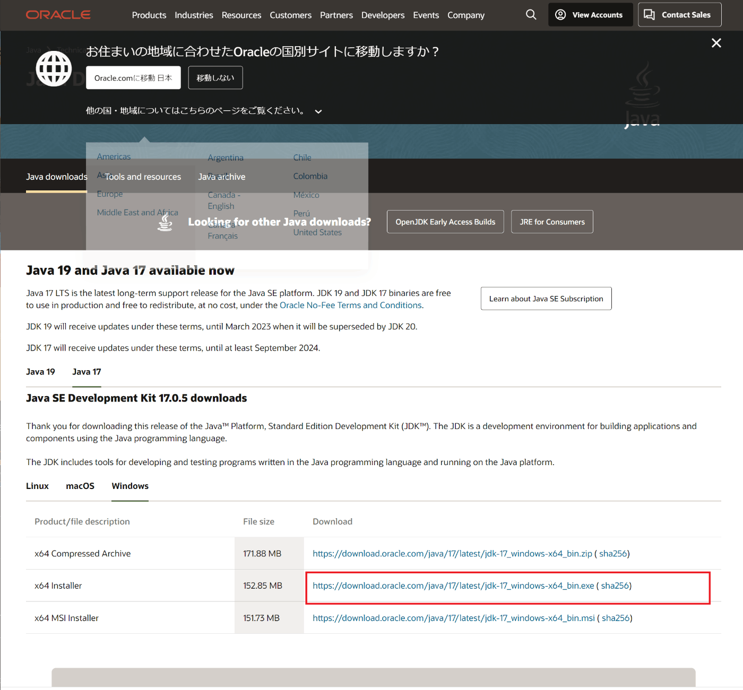The width and height of the screenshot is (743, 690).
Task: Open the Products menu
Action: [x=149, y=15]
